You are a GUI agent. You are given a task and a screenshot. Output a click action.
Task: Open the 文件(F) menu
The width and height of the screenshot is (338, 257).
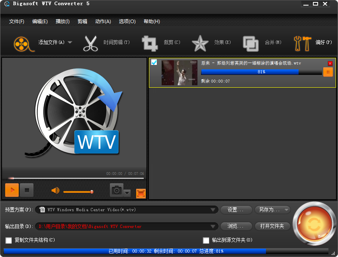pos(16,22)
